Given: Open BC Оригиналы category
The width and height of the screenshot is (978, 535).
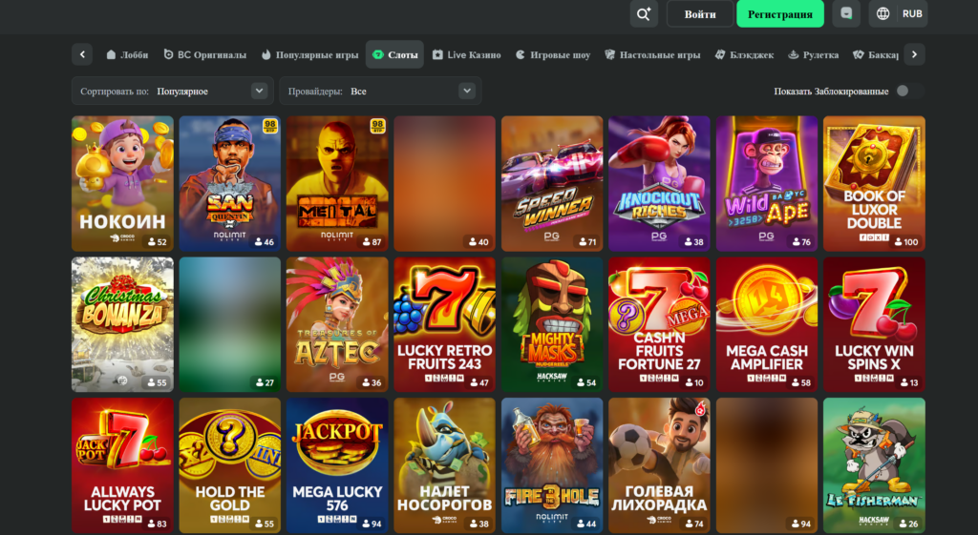Looking at the screenshot, I should click(205, 54).
